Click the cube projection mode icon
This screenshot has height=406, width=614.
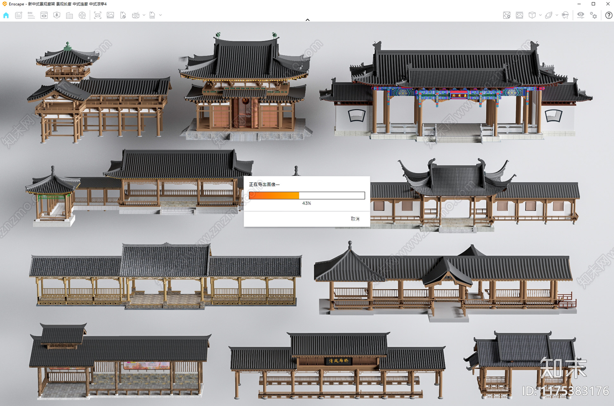532,15
